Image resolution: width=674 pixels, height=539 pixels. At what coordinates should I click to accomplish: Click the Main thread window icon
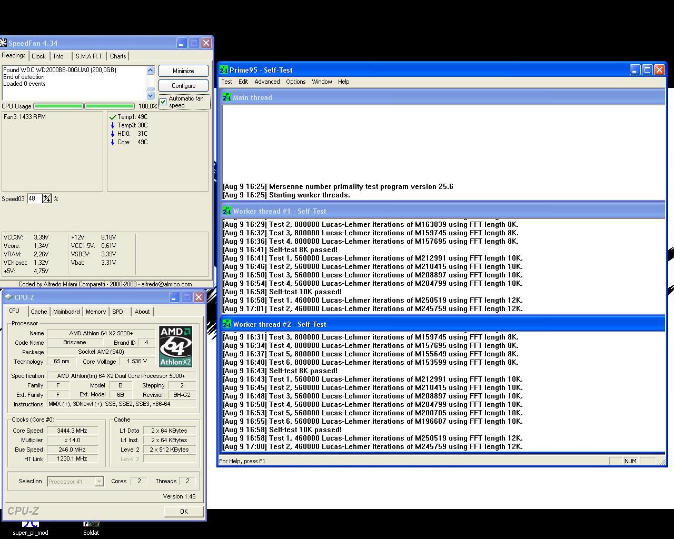click(x=227, y=97)
